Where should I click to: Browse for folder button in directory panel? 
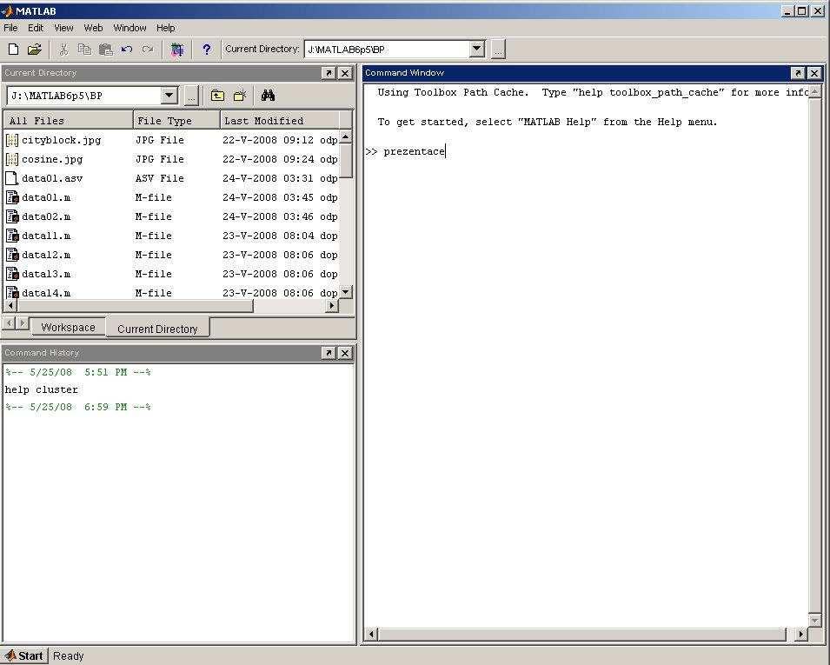pos(191,96)
